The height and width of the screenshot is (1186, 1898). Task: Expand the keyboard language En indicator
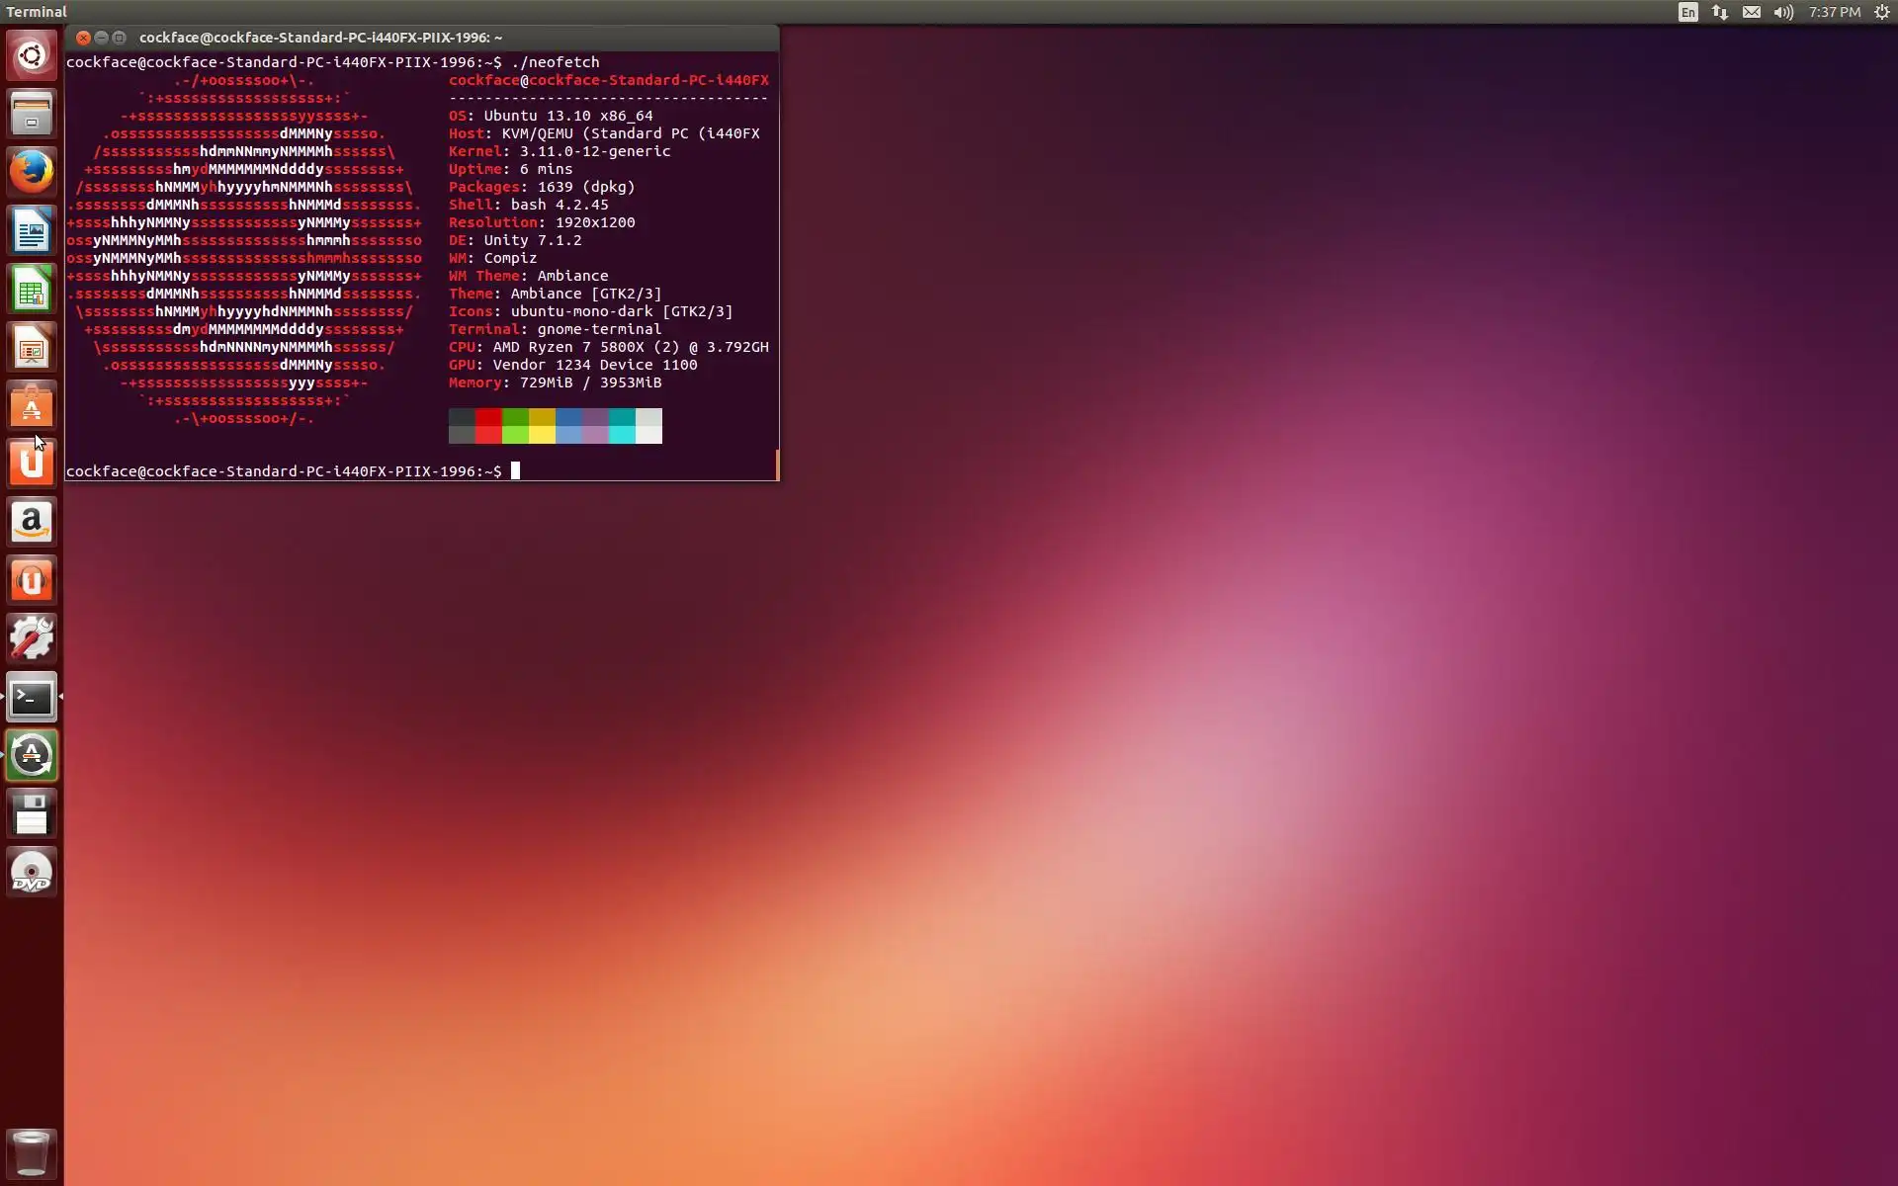1687,12
